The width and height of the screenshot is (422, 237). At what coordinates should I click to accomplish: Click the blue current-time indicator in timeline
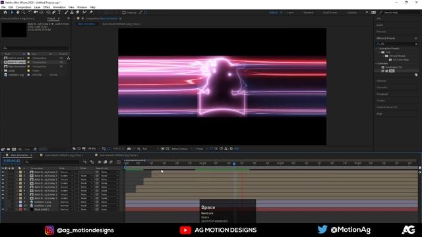tap(234, 164)
